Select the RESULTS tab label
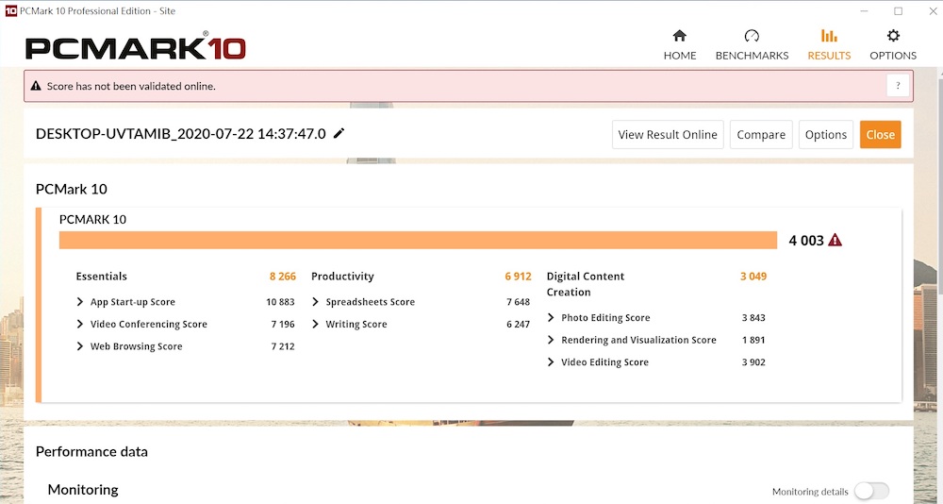This screenshot has width=943, height=504. [x=829, y=56]
